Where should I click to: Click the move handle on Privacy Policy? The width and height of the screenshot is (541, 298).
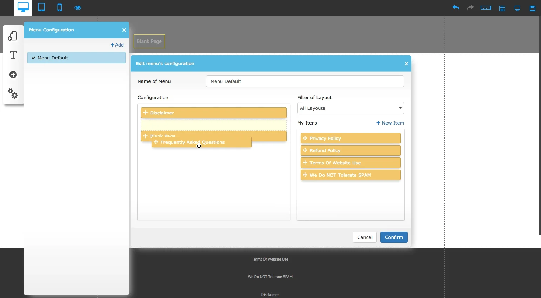(305, 138)
